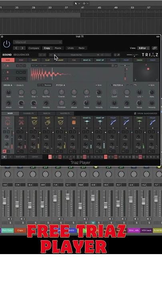Image resolution: width=162 pixels, height=289 pixels.
Task: Click the plugin link chain icon
Action: [x=155, y=48]
